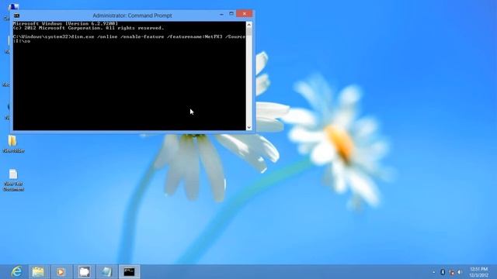Open Internet Explorer from the taskbar

pos(16,271)
